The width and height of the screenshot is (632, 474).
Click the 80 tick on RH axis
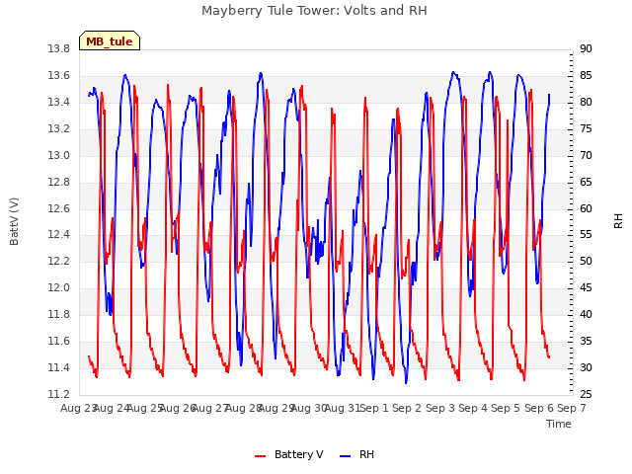tap(586, 103)
